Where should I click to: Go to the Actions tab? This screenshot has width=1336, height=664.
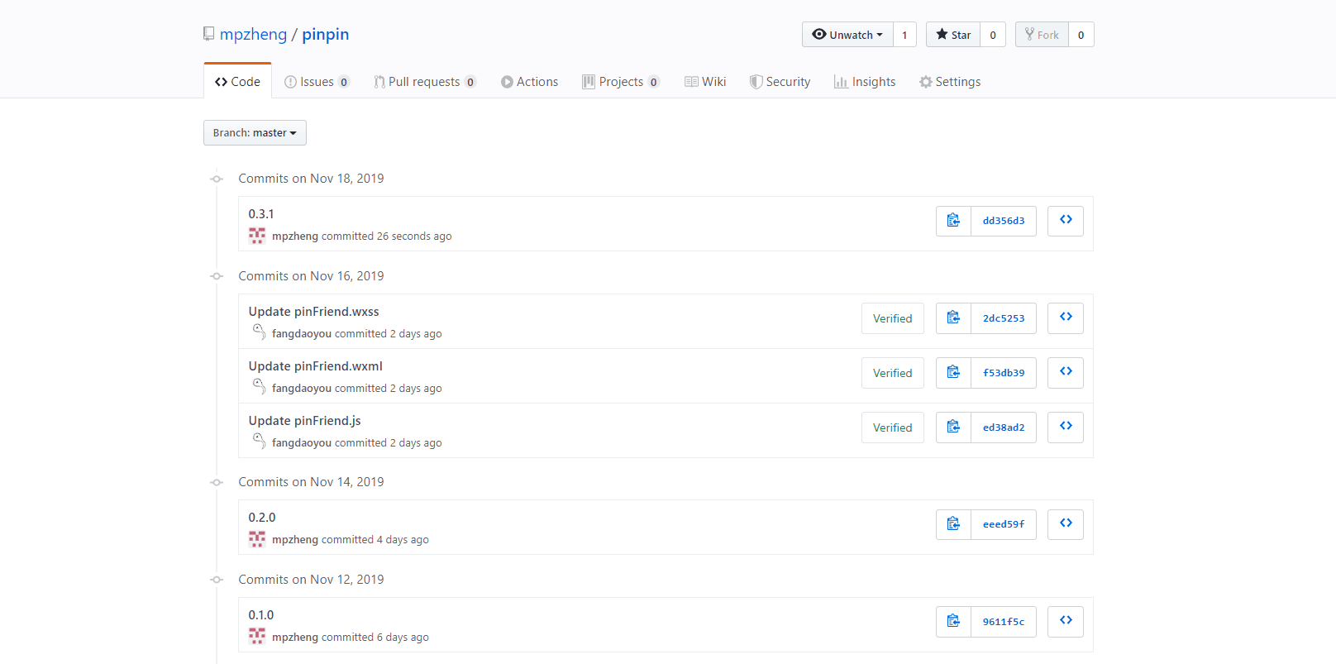point(529,82)
